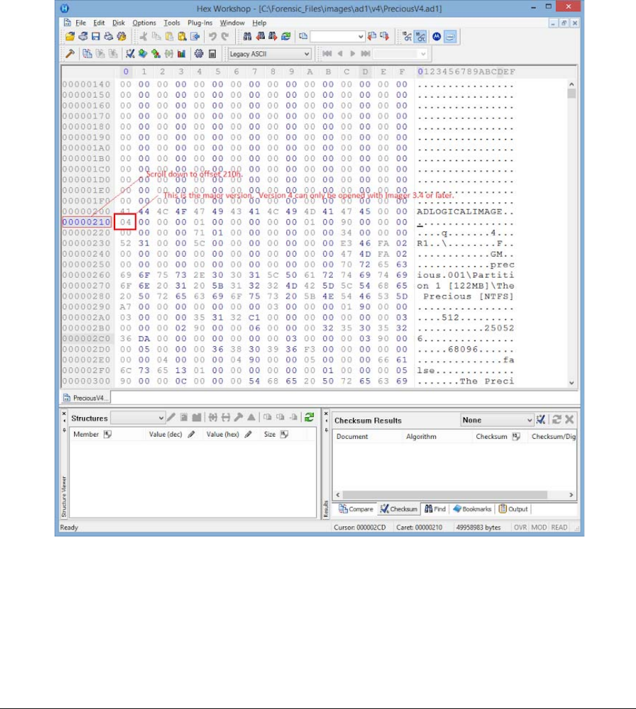636x709 pixels.
Task: Click the Generate Checksum toolbar icon
Action: [130, 54]
